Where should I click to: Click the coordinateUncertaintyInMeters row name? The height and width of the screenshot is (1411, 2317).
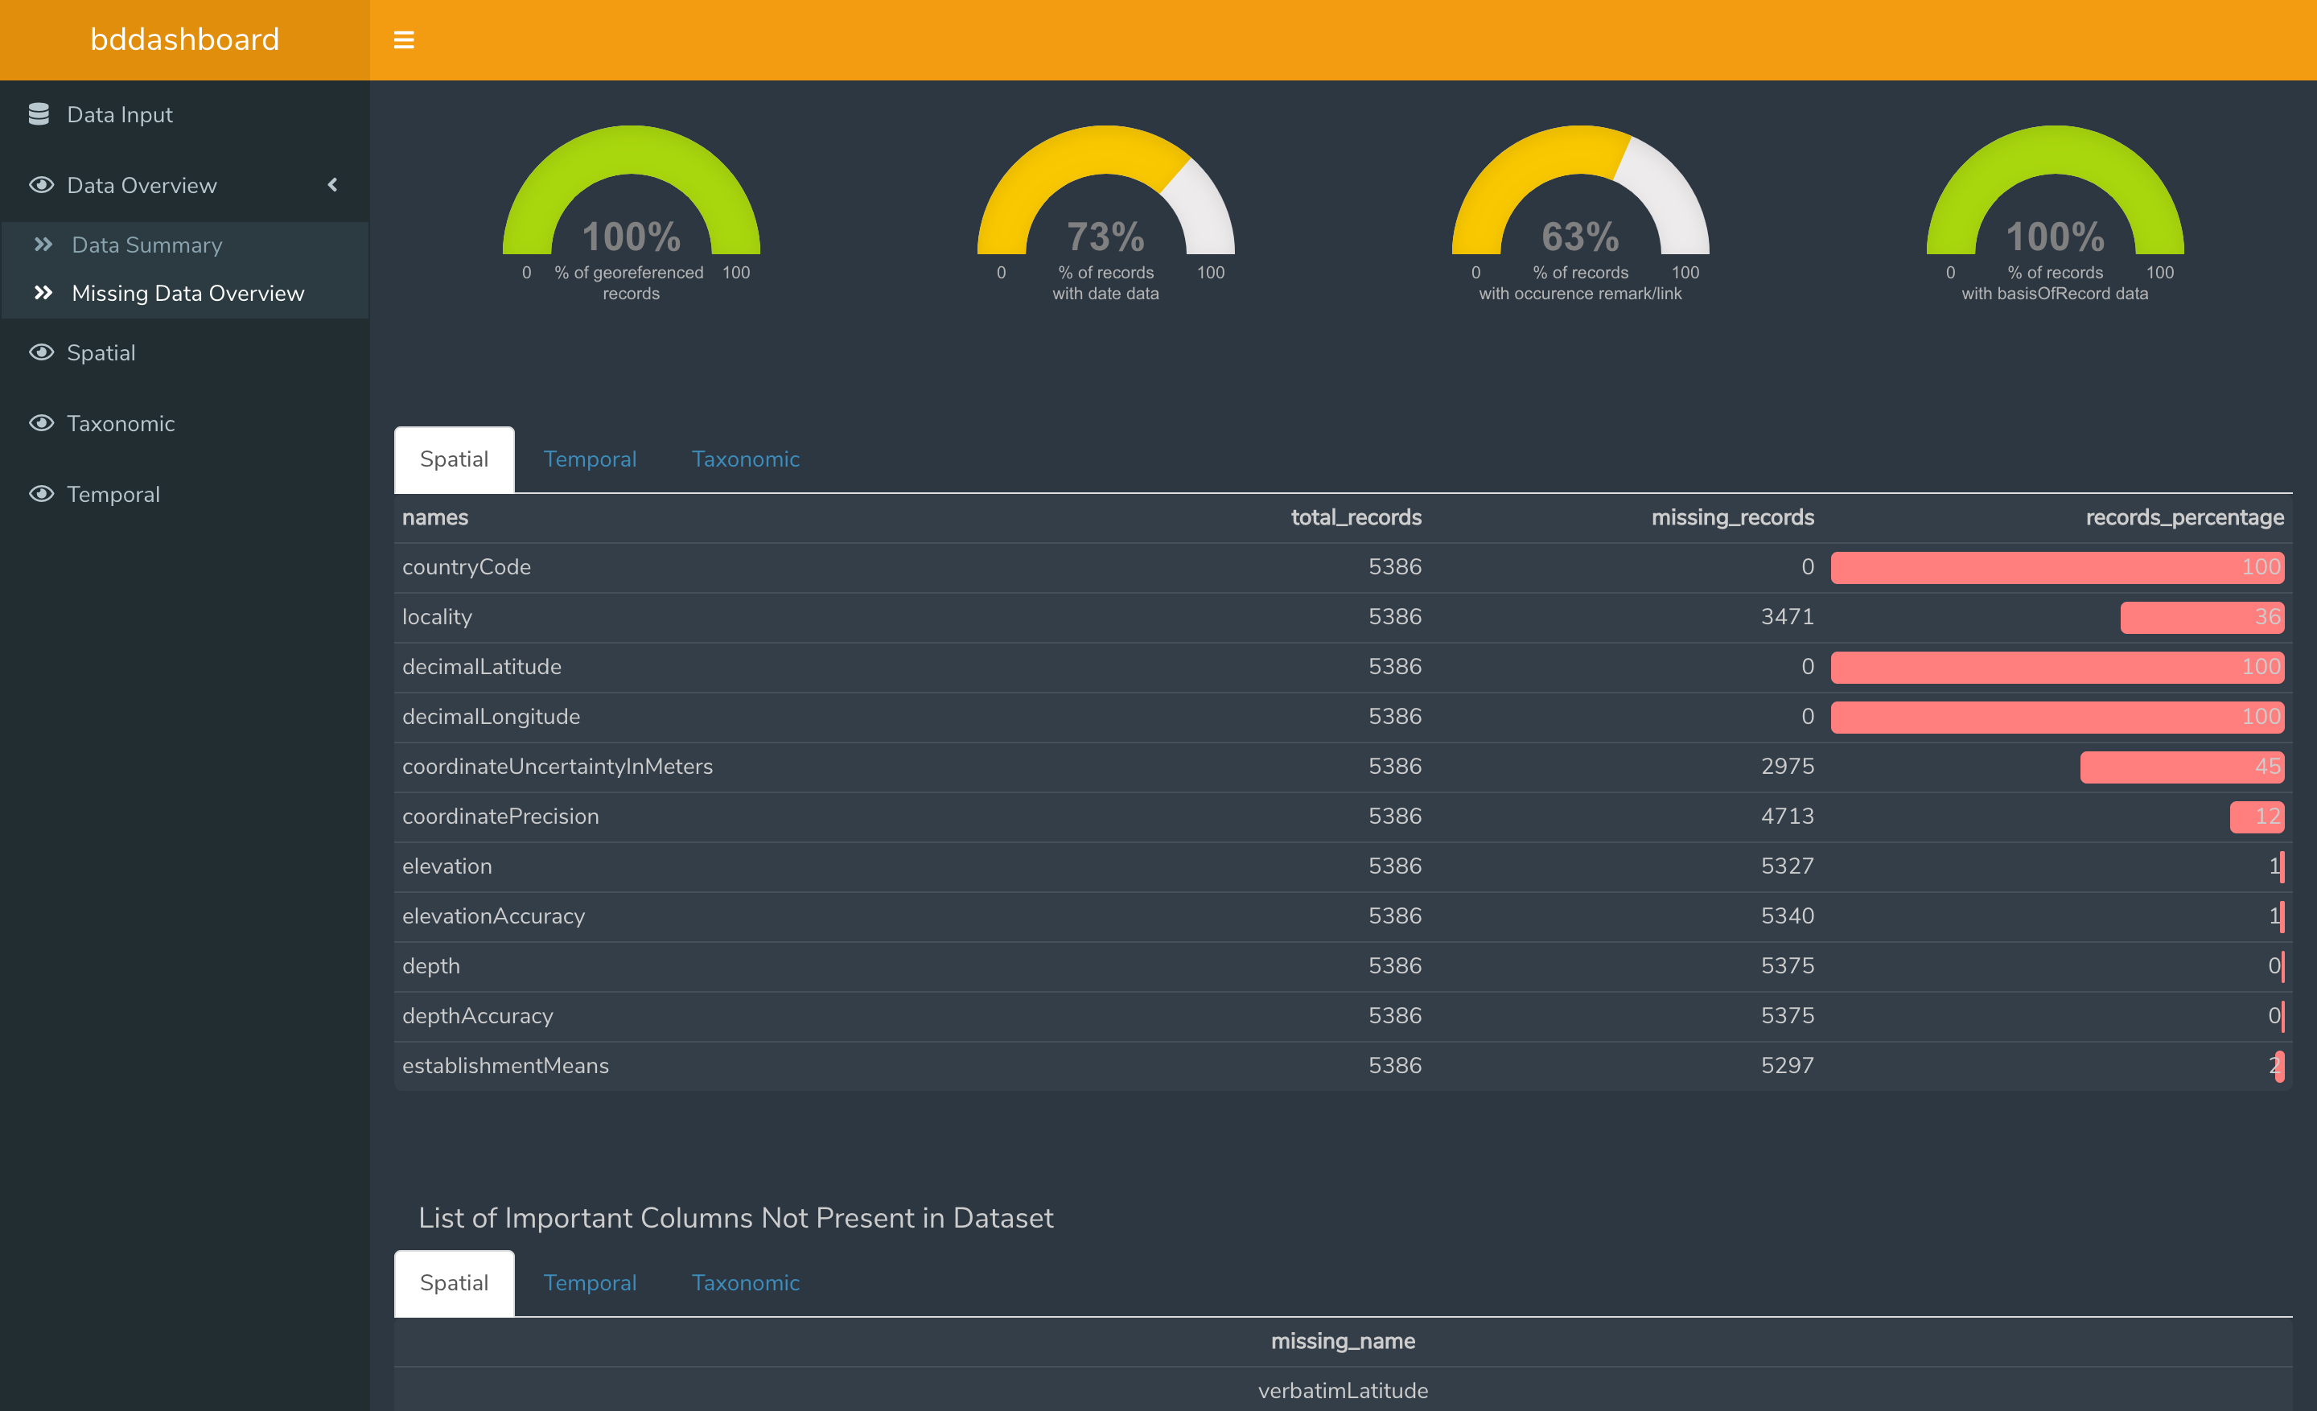[557, 766]
